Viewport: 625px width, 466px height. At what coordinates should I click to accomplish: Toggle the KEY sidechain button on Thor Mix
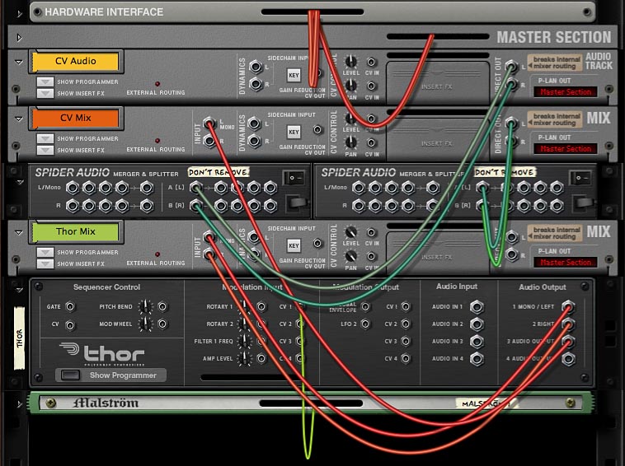click(294, 245)
